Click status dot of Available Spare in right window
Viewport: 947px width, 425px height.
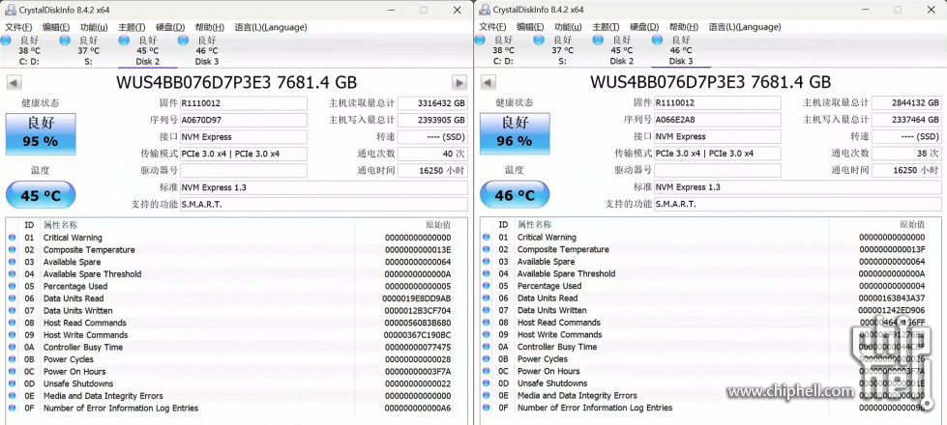point(487,262)
